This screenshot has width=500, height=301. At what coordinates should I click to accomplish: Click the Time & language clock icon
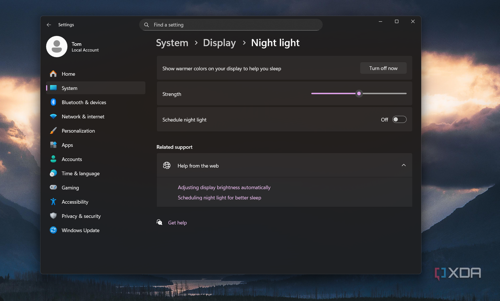[x=53, y=173]
